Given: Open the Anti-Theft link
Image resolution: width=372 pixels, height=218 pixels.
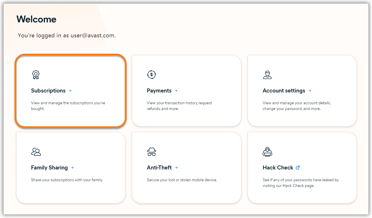Looking at the screenshot, I should point(159,168).
